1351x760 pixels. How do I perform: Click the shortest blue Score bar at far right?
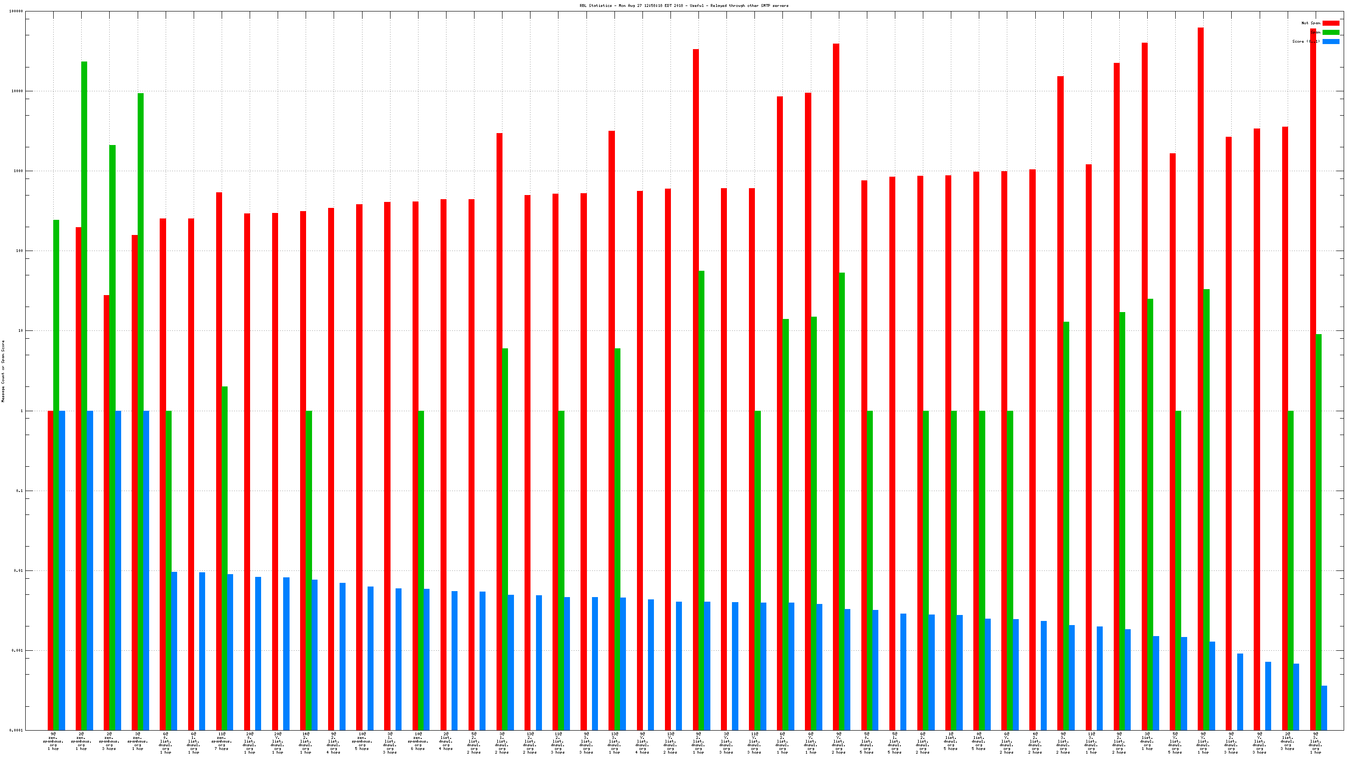click(1324, 708)
